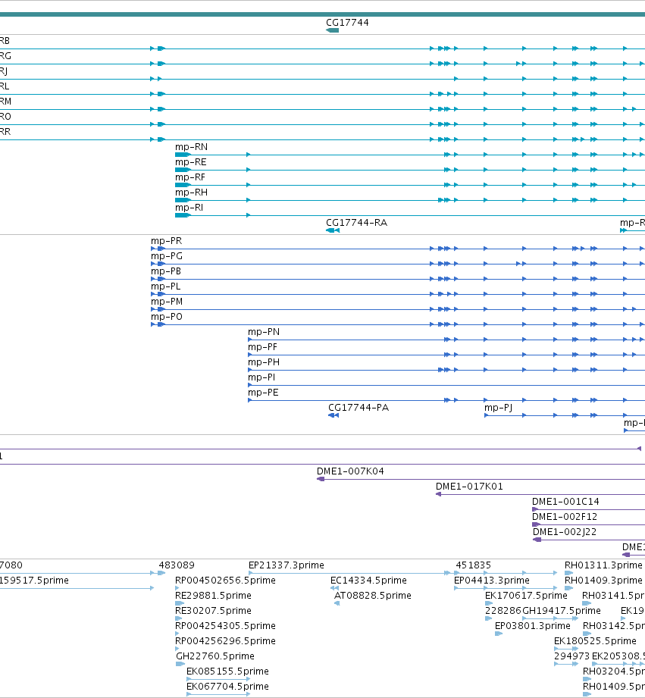Click the EK067704.5prime EST label
645x698 pixels.
coord(227,686)
